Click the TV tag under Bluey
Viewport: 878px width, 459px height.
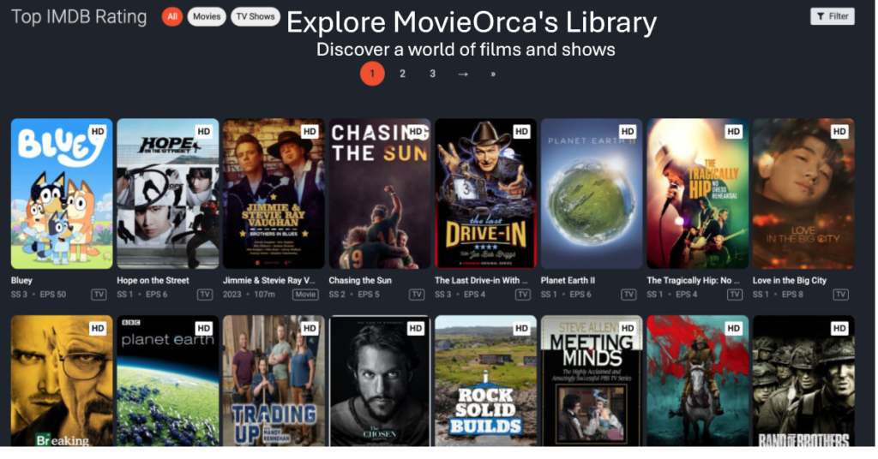tap(99, 294)
